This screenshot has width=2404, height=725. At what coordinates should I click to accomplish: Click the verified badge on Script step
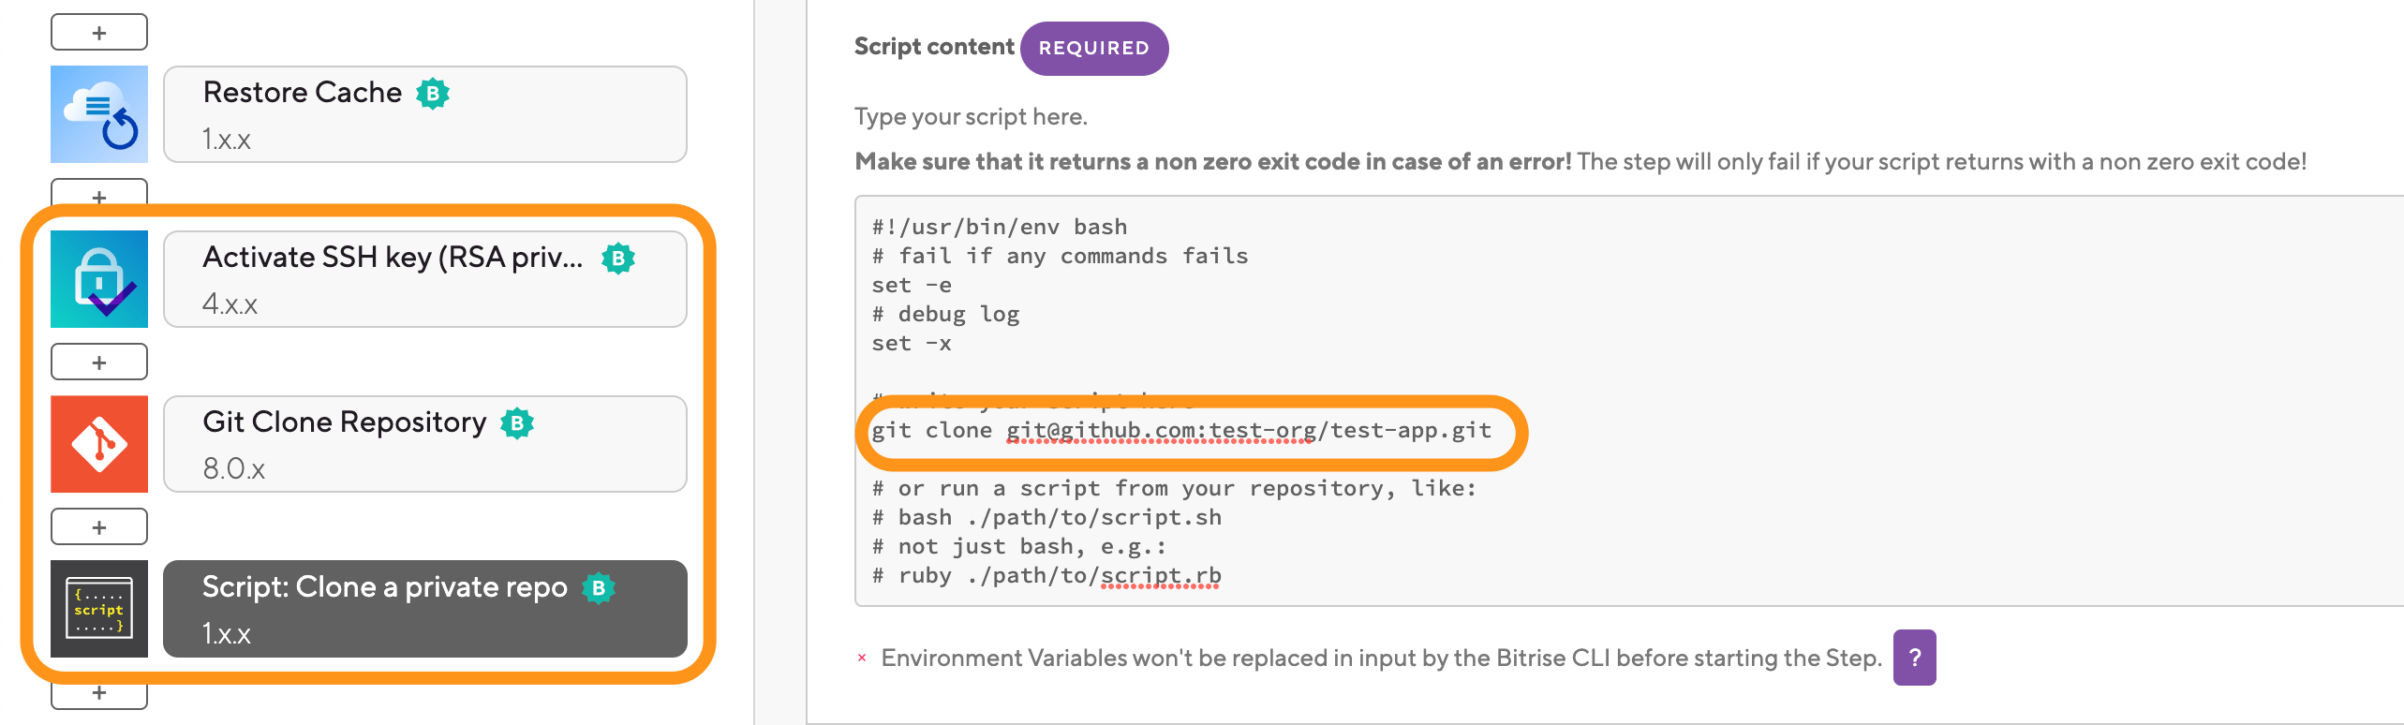pyautogui.click(x=599, y=588)
